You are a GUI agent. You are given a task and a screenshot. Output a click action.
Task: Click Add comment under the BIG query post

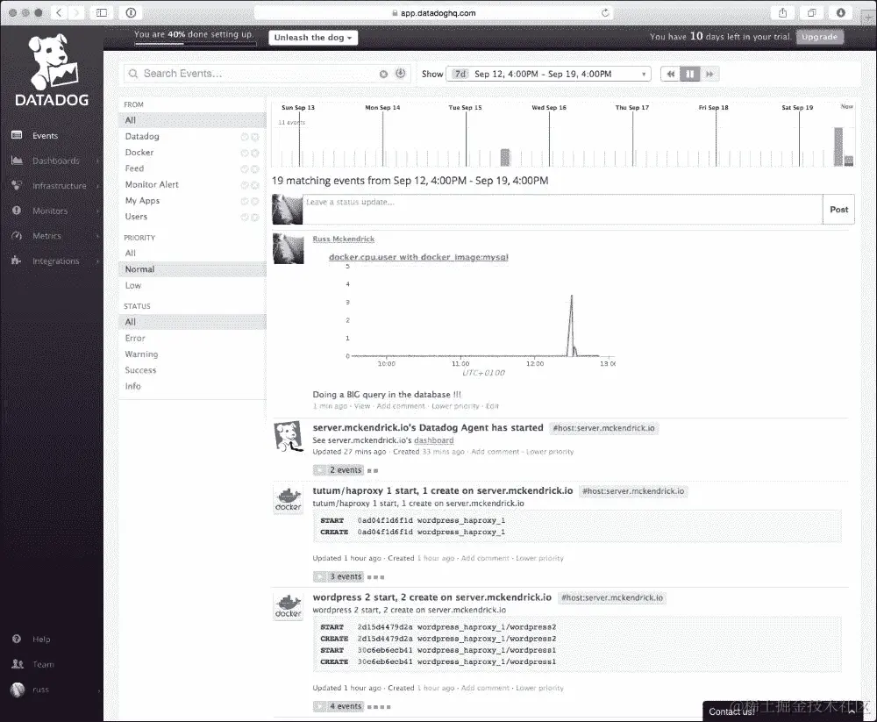pos(401,406)
